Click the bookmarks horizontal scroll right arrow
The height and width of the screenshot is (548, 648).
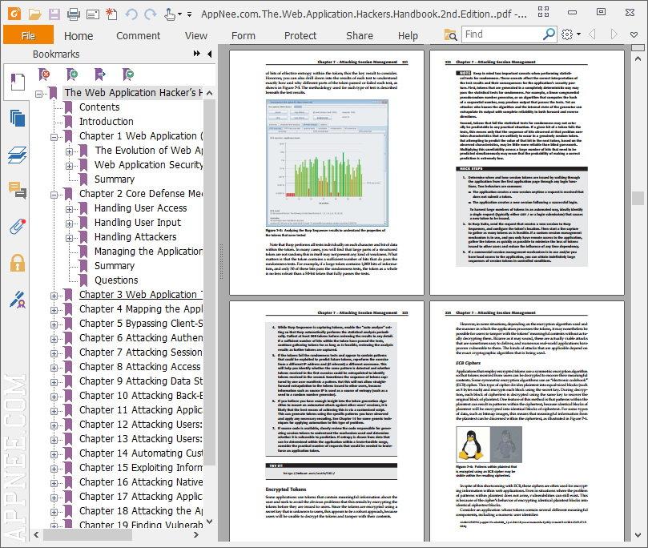pos(196,534)
